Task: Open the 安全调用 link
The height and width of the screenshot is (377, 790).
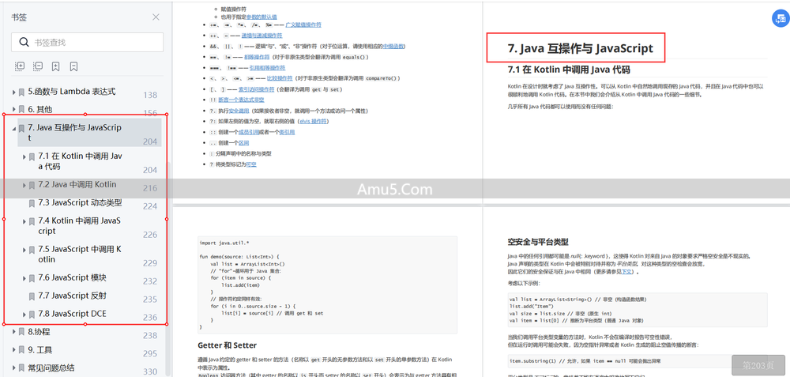Action: tap(238, 111)
